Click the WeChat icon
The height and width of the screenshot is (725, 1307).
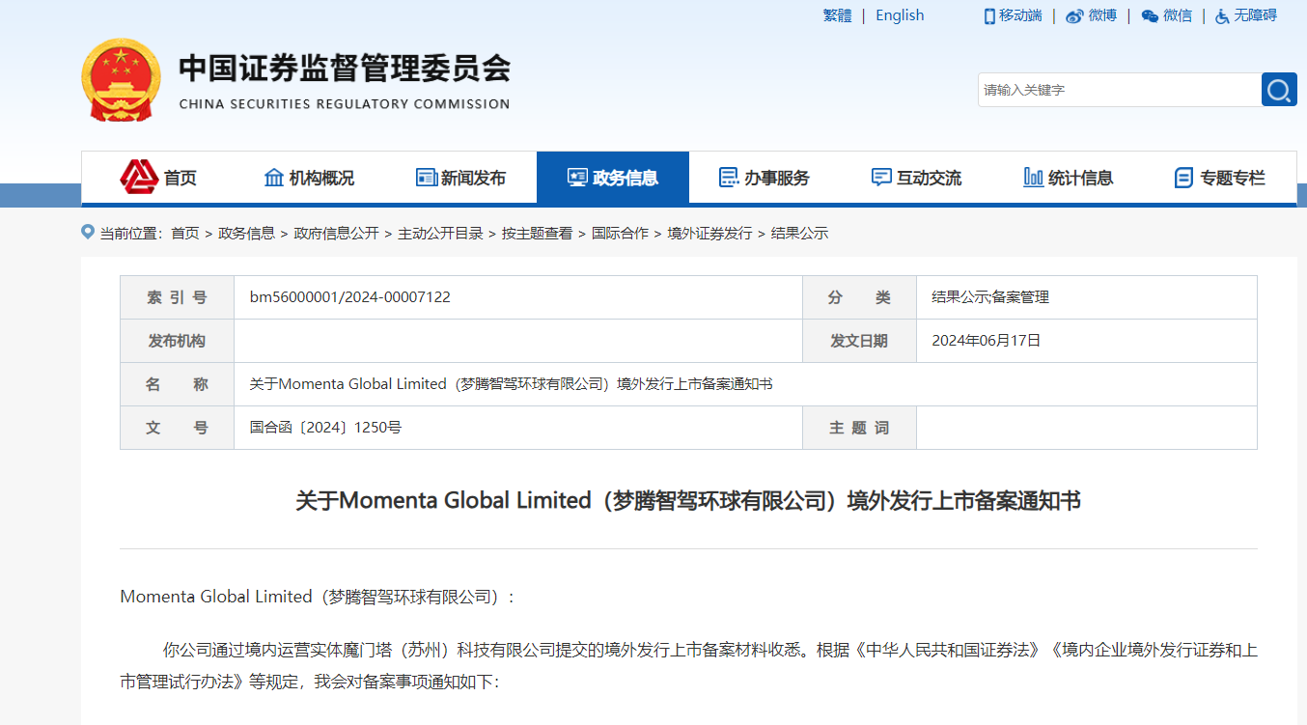[1150, 15]
